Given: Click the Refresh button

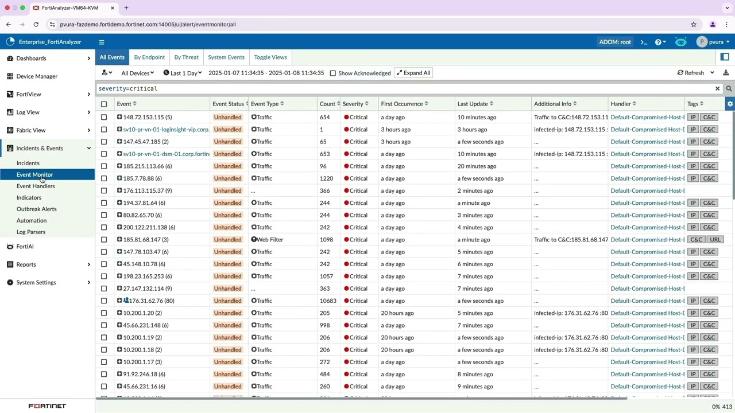Looking at the screenshot, I should [690, 73].
